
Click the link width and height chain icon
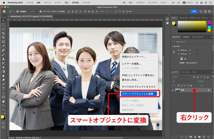tap(174, 52)
